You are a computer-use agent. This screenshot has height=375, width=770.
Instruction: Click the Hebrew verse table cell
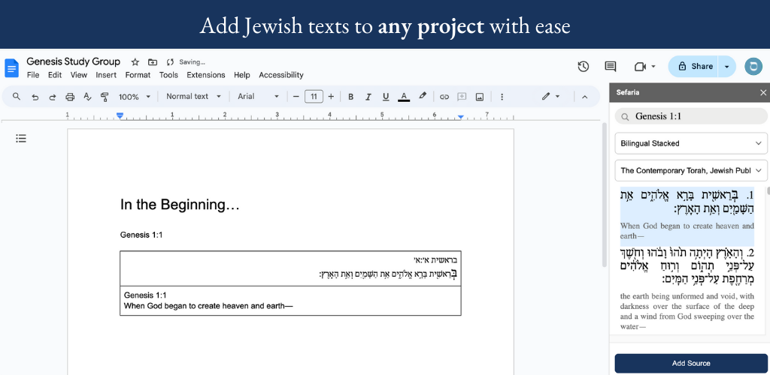290,268
